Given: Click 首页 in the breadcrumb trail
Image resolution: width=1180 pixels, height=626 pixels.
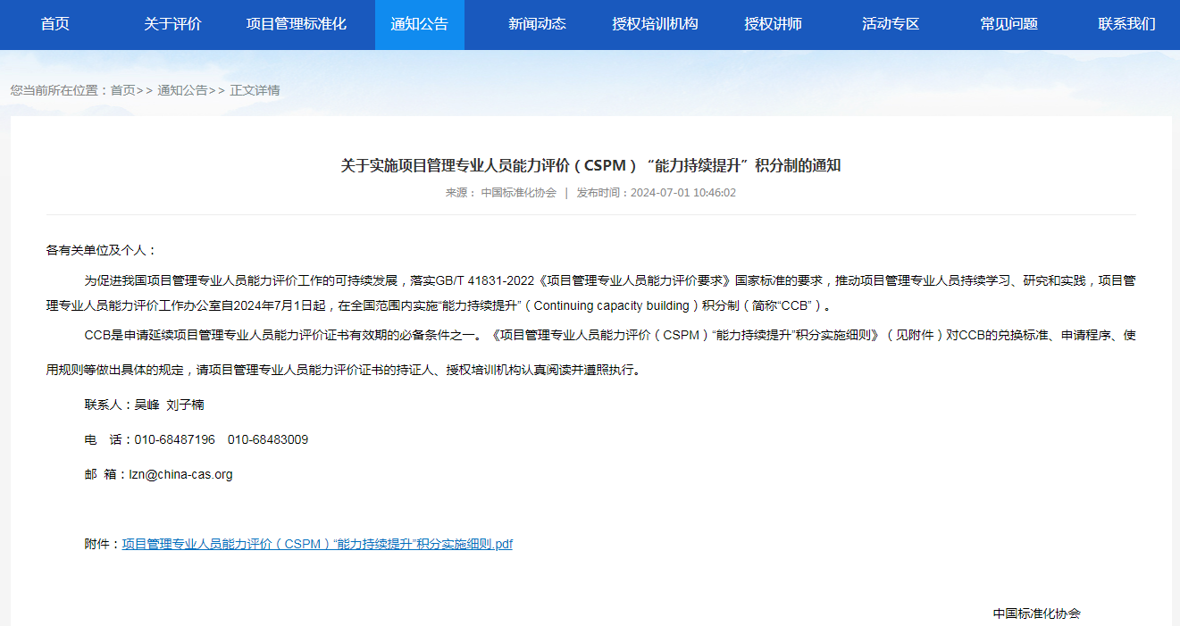Looking at the screenshot, I should [123, 90].
